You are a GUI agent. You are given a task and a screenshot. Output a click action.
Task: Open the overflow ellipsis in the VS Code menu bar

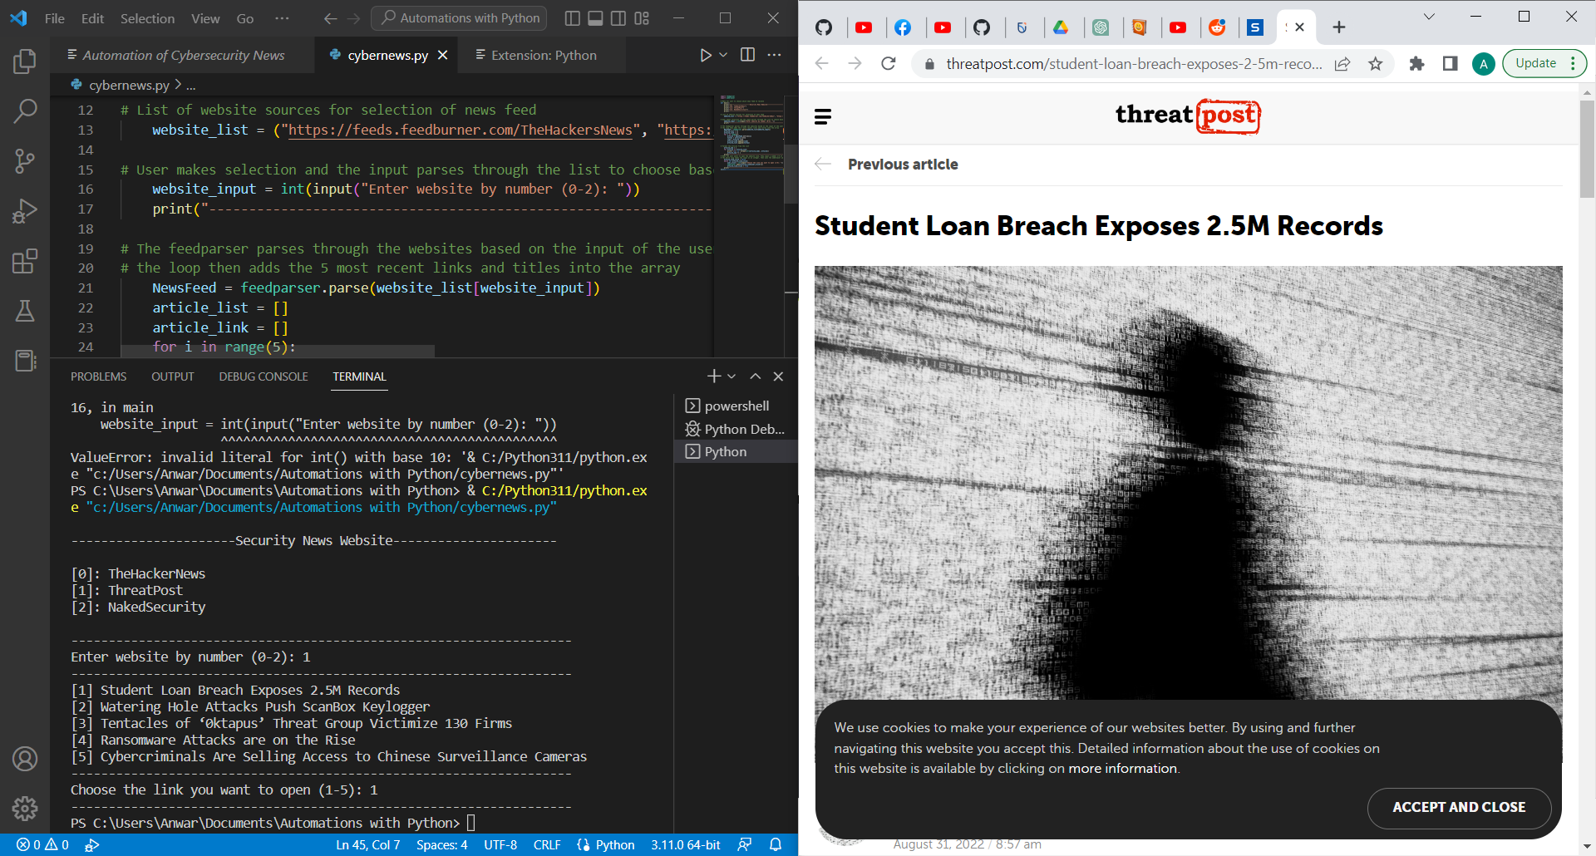(282, 18)
